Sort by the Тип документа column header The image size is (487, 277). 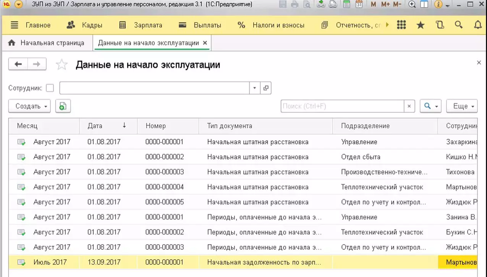pyautogui.click(x=266, y=126)
